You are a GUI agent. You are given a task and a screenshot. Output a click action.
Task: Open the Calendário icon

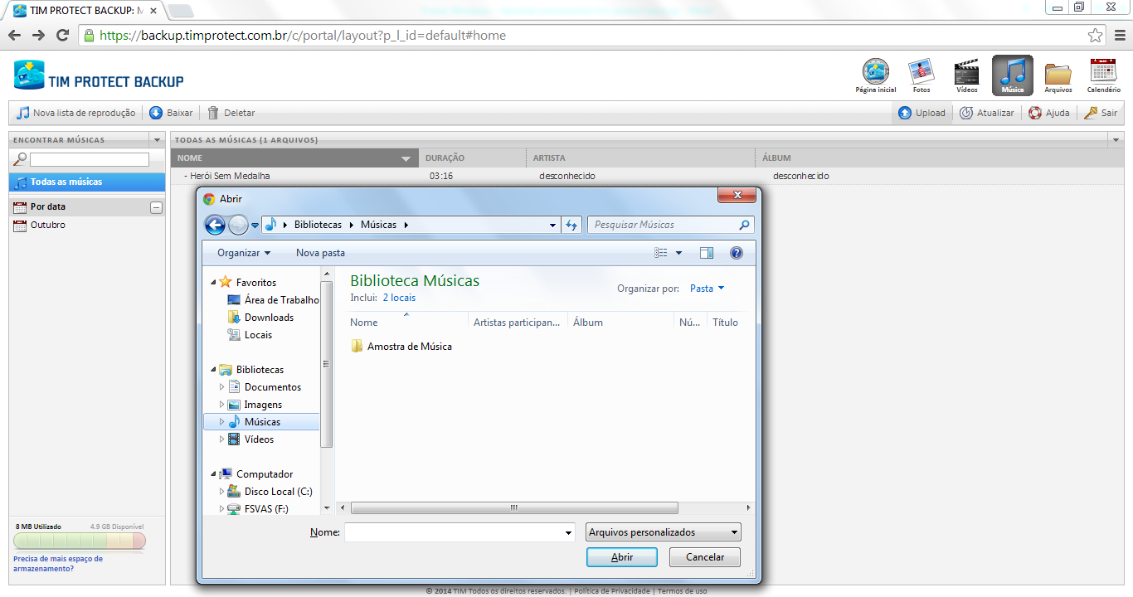[1103, 75]
